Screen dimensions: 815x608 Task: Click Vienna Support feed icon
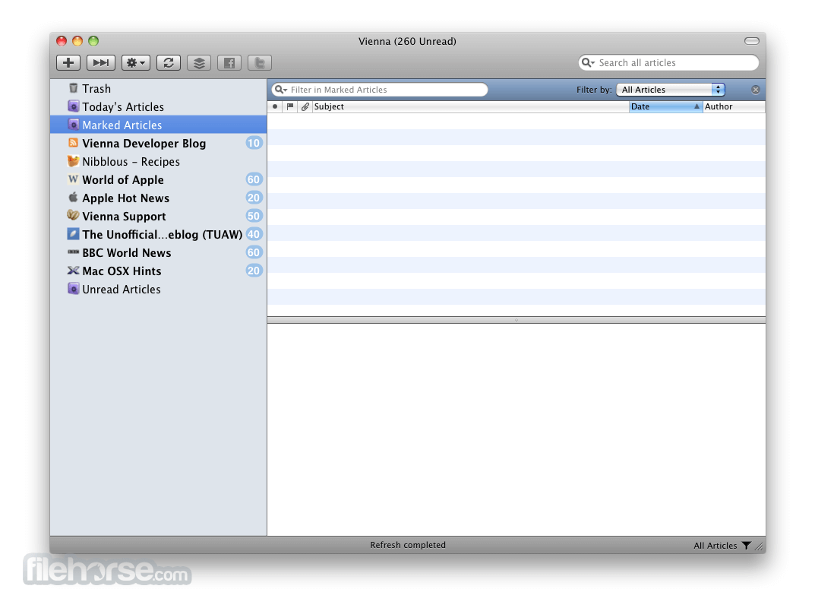coord(73,215)
